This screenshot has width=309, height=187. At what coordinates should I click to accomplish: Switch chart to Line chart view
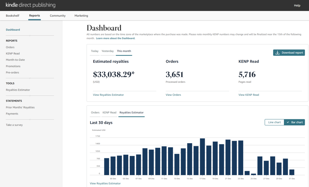pyautogui.click(x=274, y=122)
